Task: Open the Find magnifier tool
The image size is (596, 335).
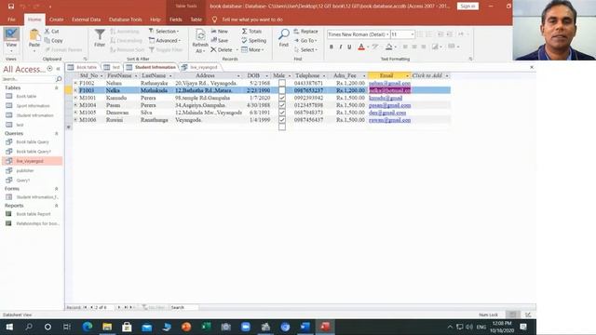Action: pos(283,37)
